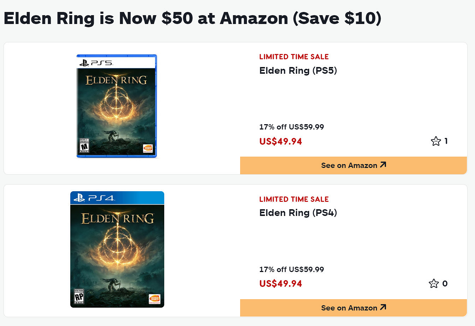475x326 pixels.
Task: Open the Elden Ring (PS4) title link
Action: tap(298, 213)
